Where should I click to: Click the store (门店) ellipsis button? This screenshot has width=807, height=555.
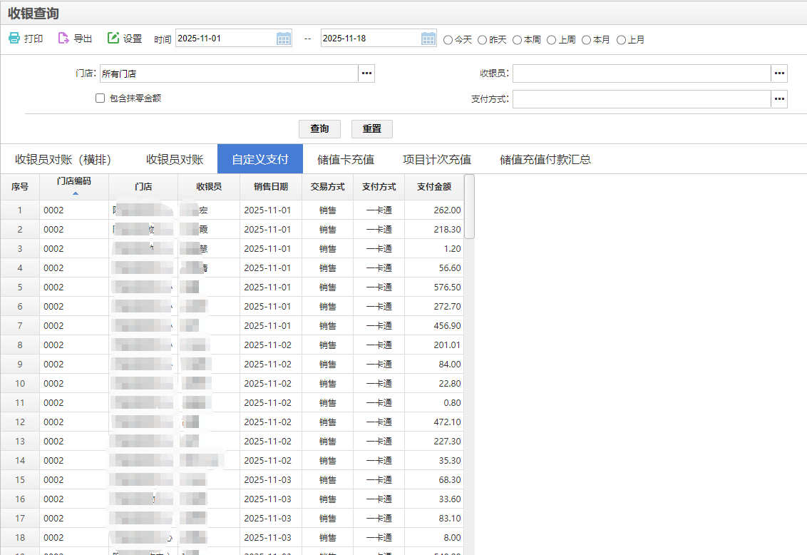366,73
